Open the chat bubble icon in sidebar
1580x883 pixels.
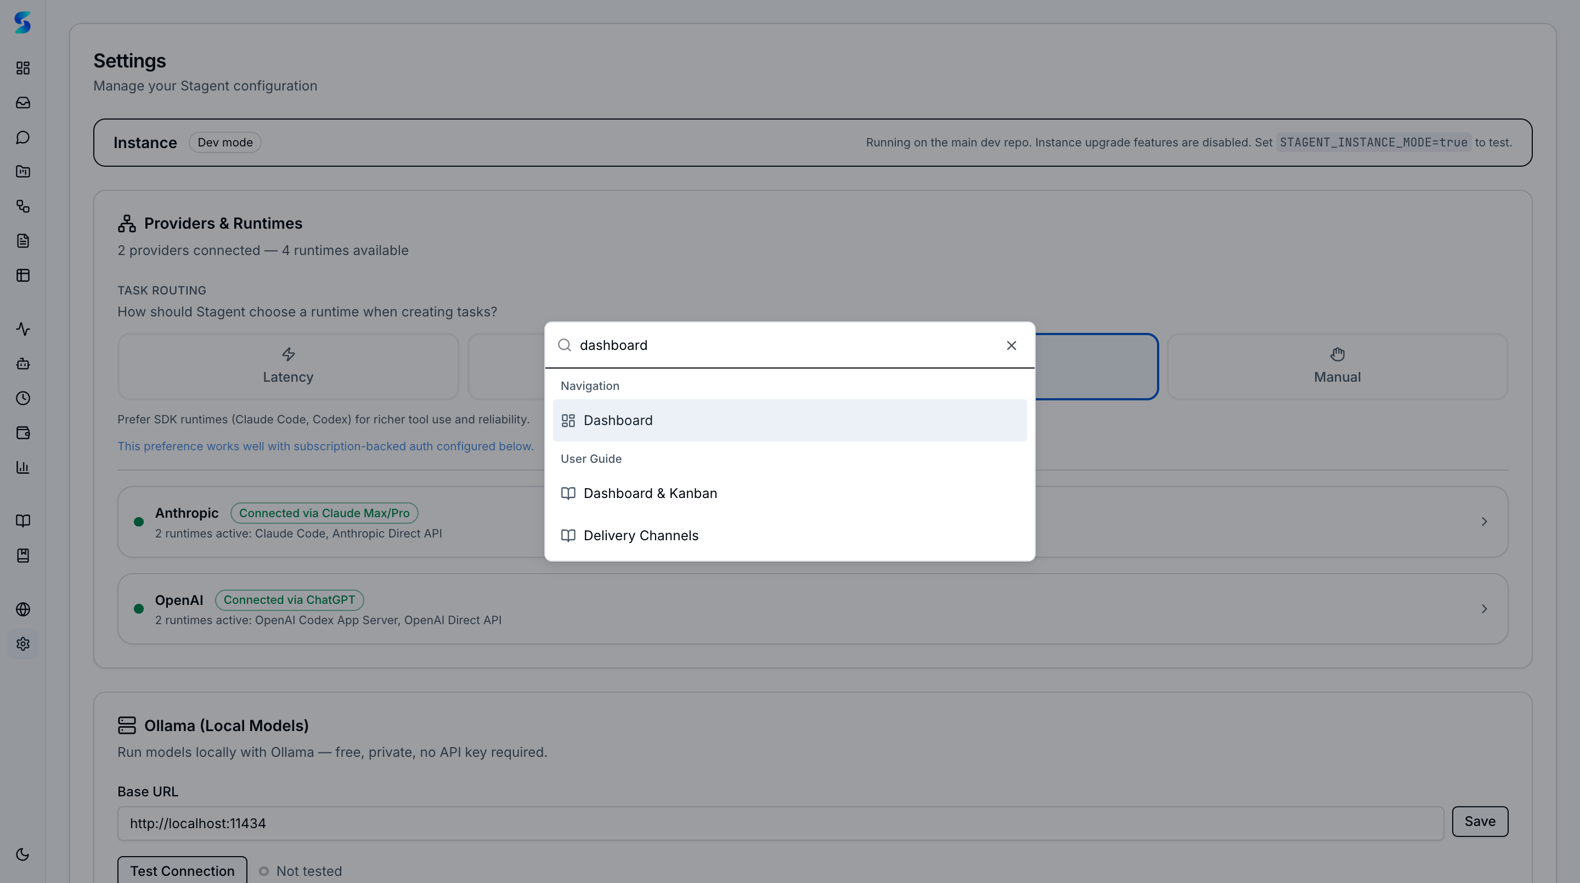(x=22, y=137)
